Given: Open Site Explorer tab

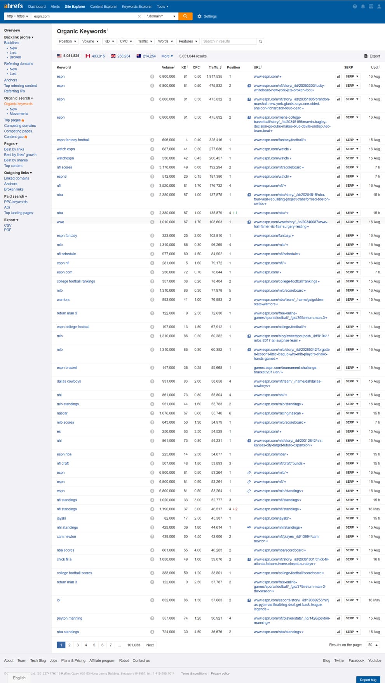Looking at the screenshot, I should 75,7.
